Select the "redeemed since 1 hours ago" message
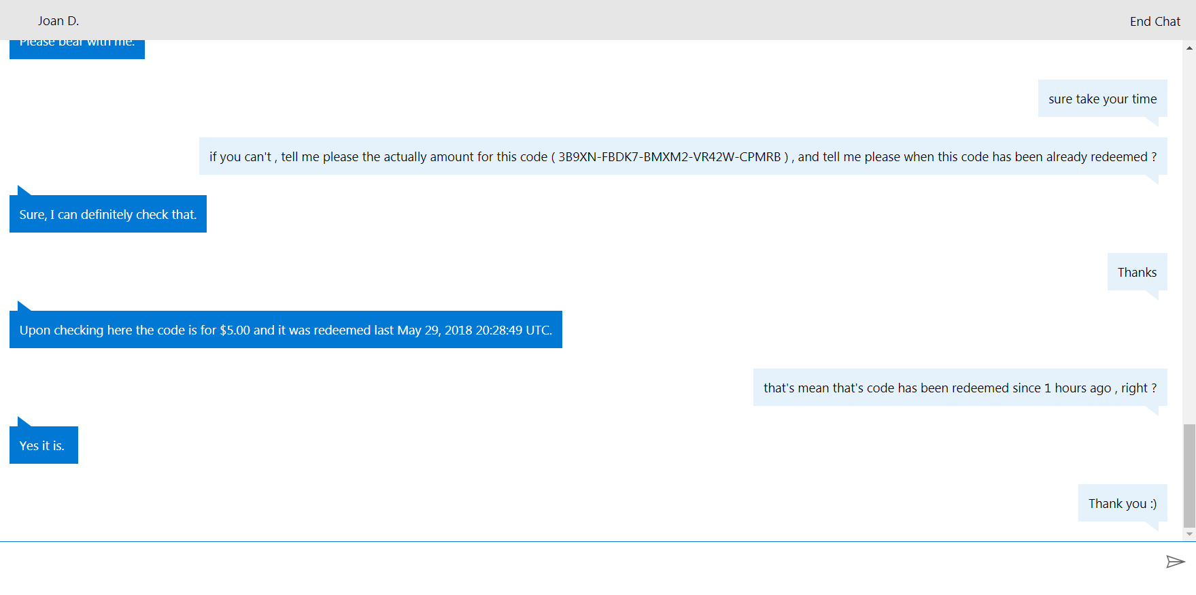The image size is (1196, 595). [959, 388]
